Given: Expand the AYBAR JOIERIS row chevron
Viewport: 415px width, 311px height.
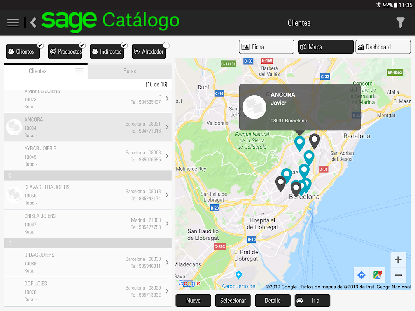Looking at the screenshot, I should pyautogui.click(x=167, y=156).
